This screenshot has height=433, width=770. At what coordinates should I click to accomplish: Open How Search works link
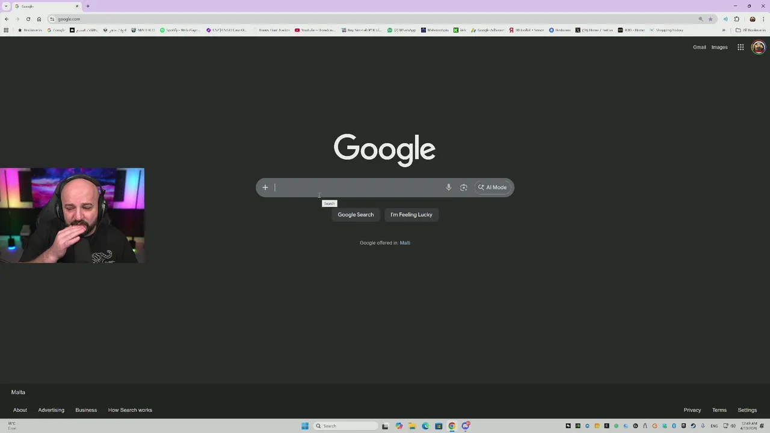pos(130,410)
